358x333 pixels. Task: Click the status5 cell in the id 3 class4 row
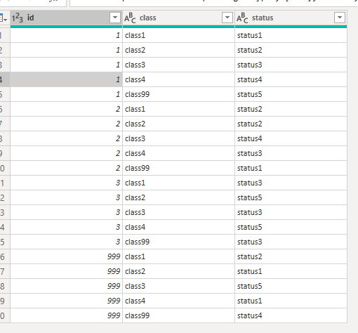[x=291, y=227]
